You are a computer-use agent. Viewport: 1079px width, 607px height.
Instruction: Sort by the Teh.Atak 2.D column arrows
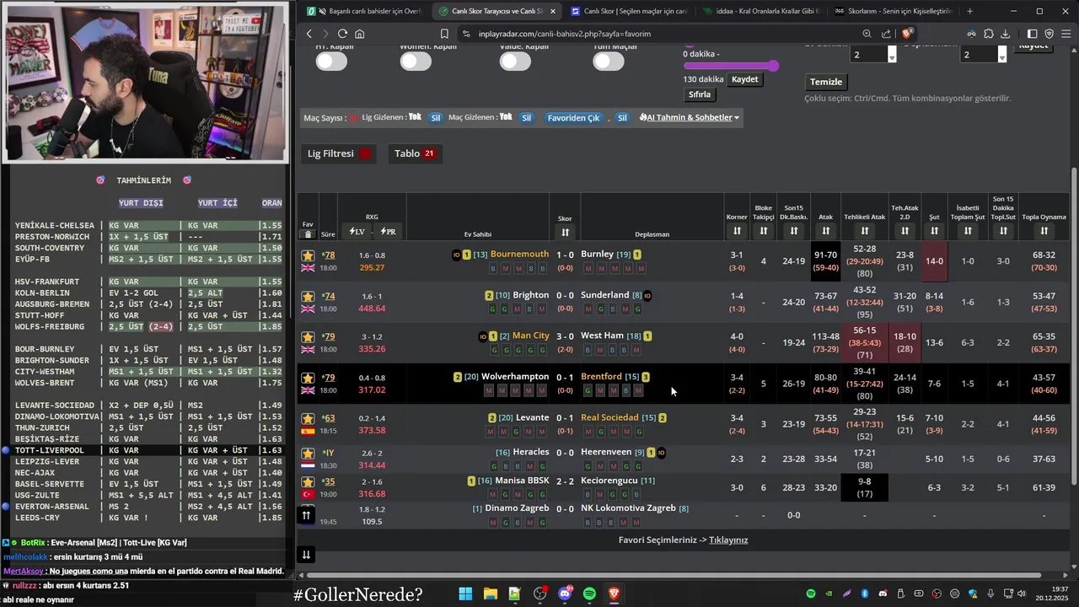pos(905,231)
